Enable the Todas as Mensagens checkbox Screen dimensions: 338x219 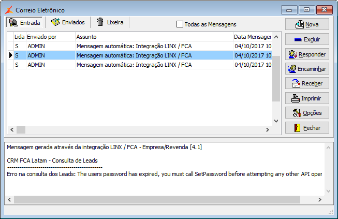pos(180,24)
